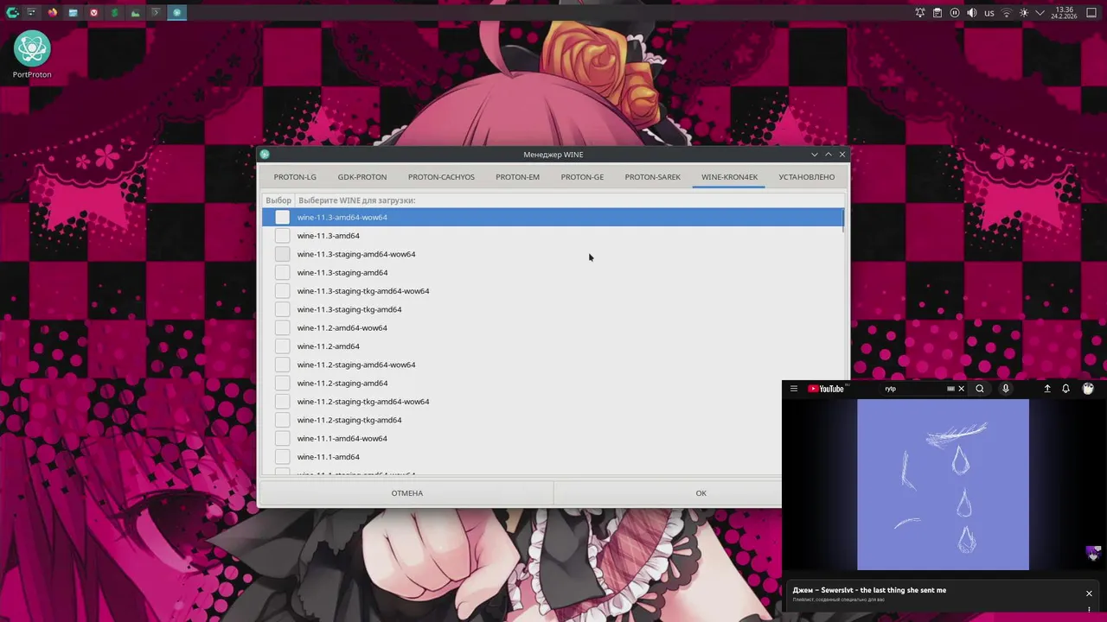Check wine-11.3-staging-amd64 checkbox
Screen dimensions: 1107x622
click(x=282, y=272)
